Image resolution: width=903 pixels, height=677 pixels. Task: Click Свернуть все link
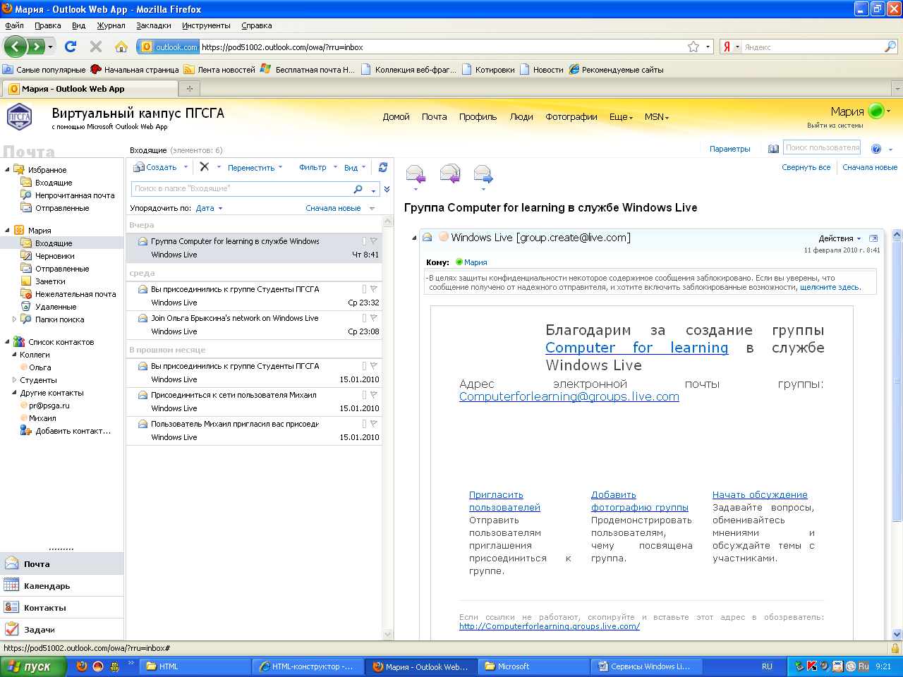point(806,167)
